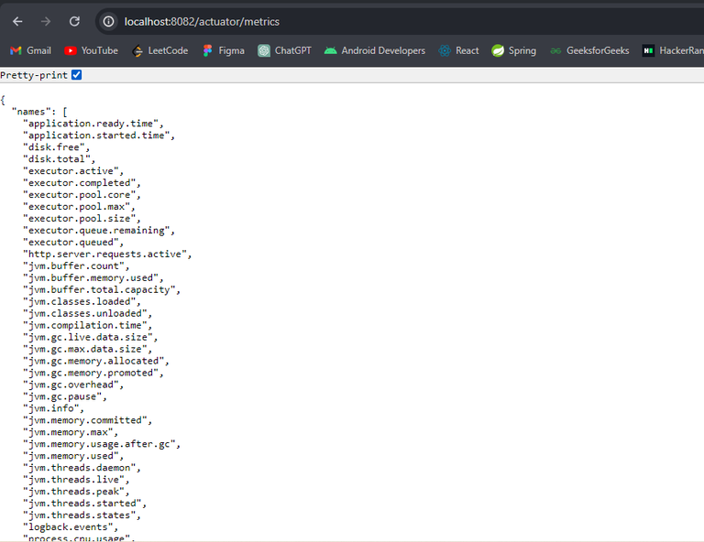Open the HackerRank bookmark
The width and height of the screenshot is (704, 542).
(673, 50)
